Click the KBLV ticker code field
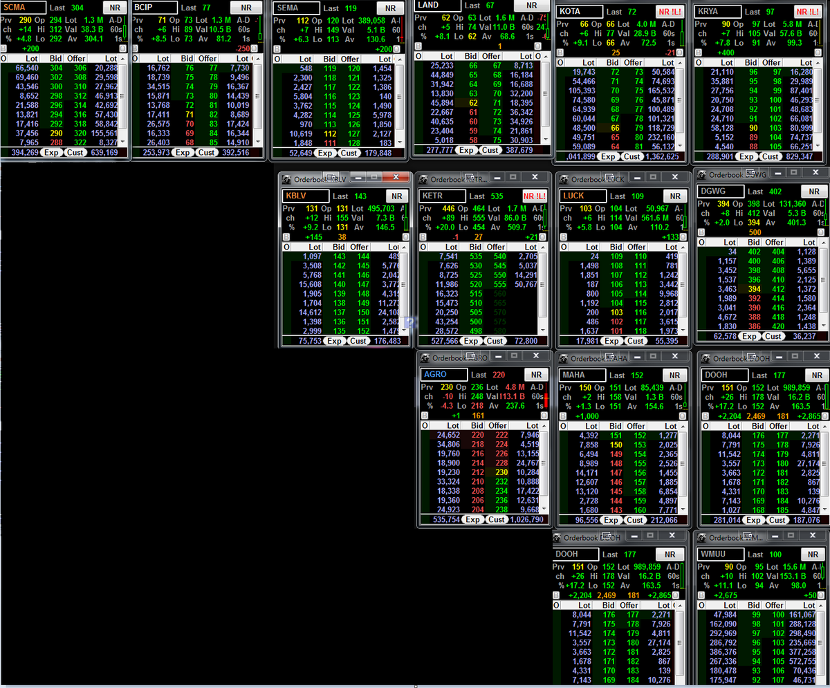This screenshot has width=830, height=688. pos(306,196)
